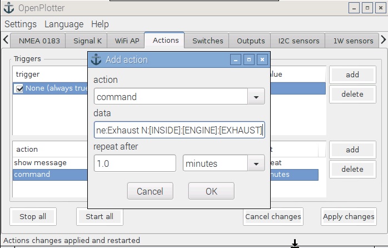Open the Language menu
This screenshot has height=248, width=388.
click(64, 24)
